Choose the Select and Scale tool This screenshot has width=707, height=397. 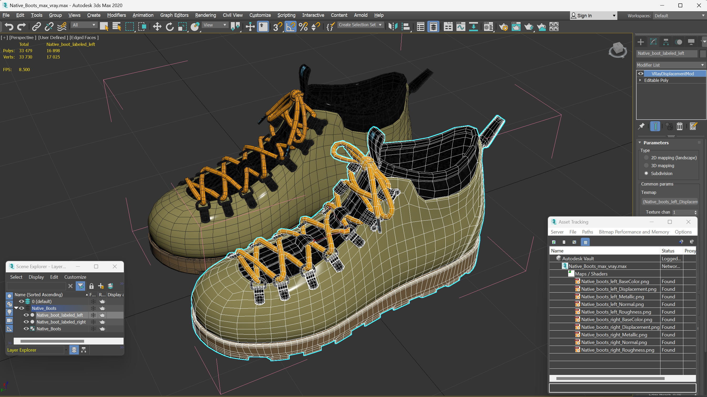pos(182,27)
